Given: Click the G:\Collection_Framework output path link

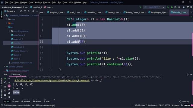Looking at the screenshot, I should [52, 80].
